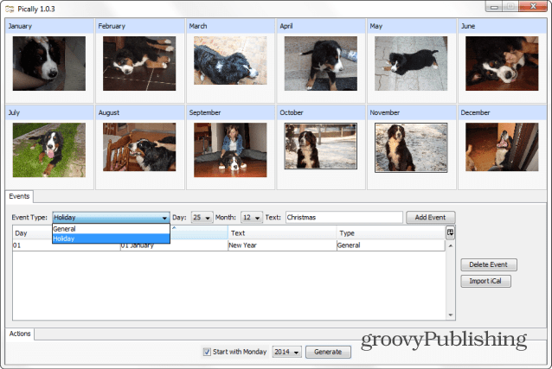The width and height of the screenshot is (552, 369).
Task: Switch to the Events tab
Action: (19, 196)
